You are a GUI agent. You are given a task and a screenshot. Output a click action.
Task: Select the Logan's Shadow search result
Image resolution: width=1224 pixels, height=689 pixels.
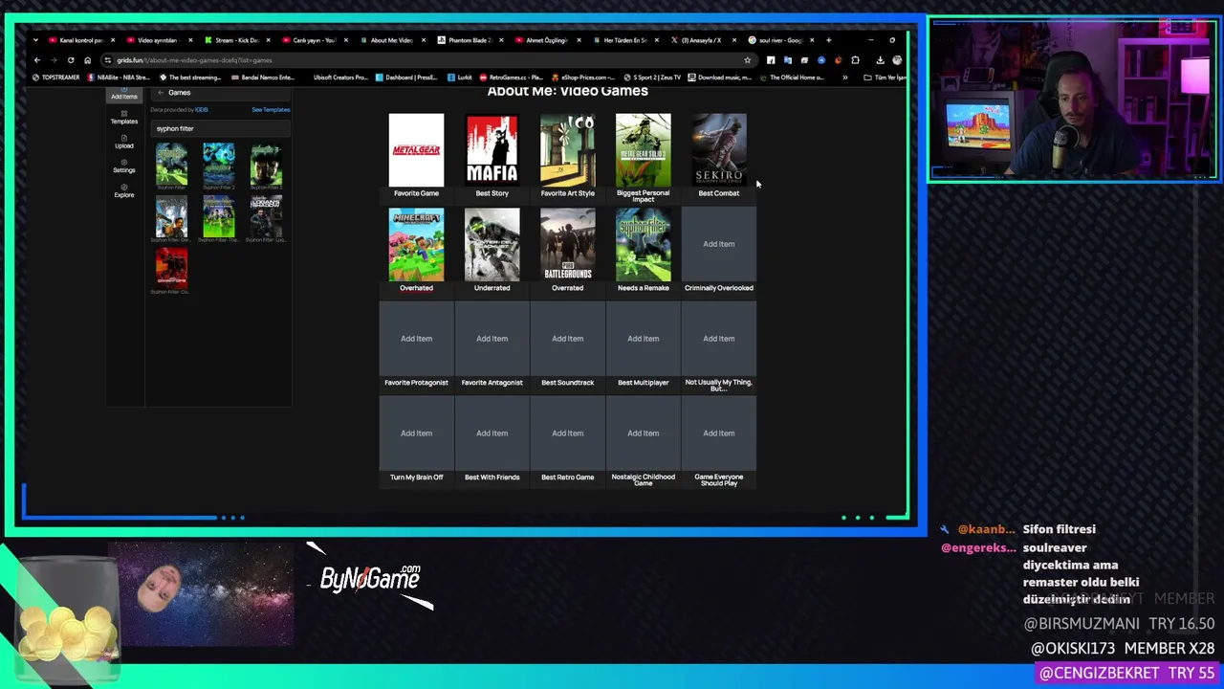click(266, 216)
